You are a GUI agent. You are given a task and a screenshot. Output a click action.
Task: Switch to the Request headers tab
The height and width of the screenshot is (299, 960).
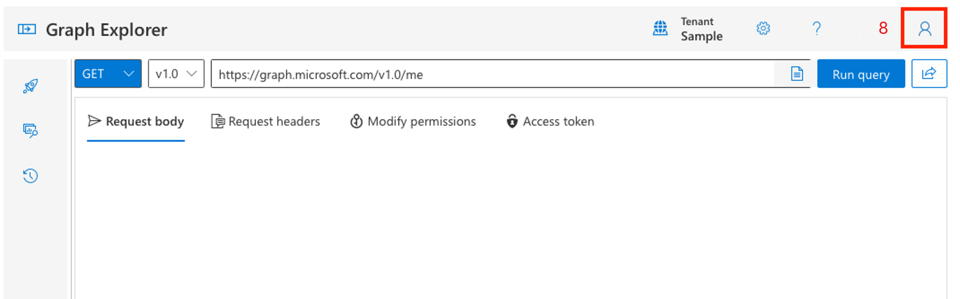[x=266, y=121]
